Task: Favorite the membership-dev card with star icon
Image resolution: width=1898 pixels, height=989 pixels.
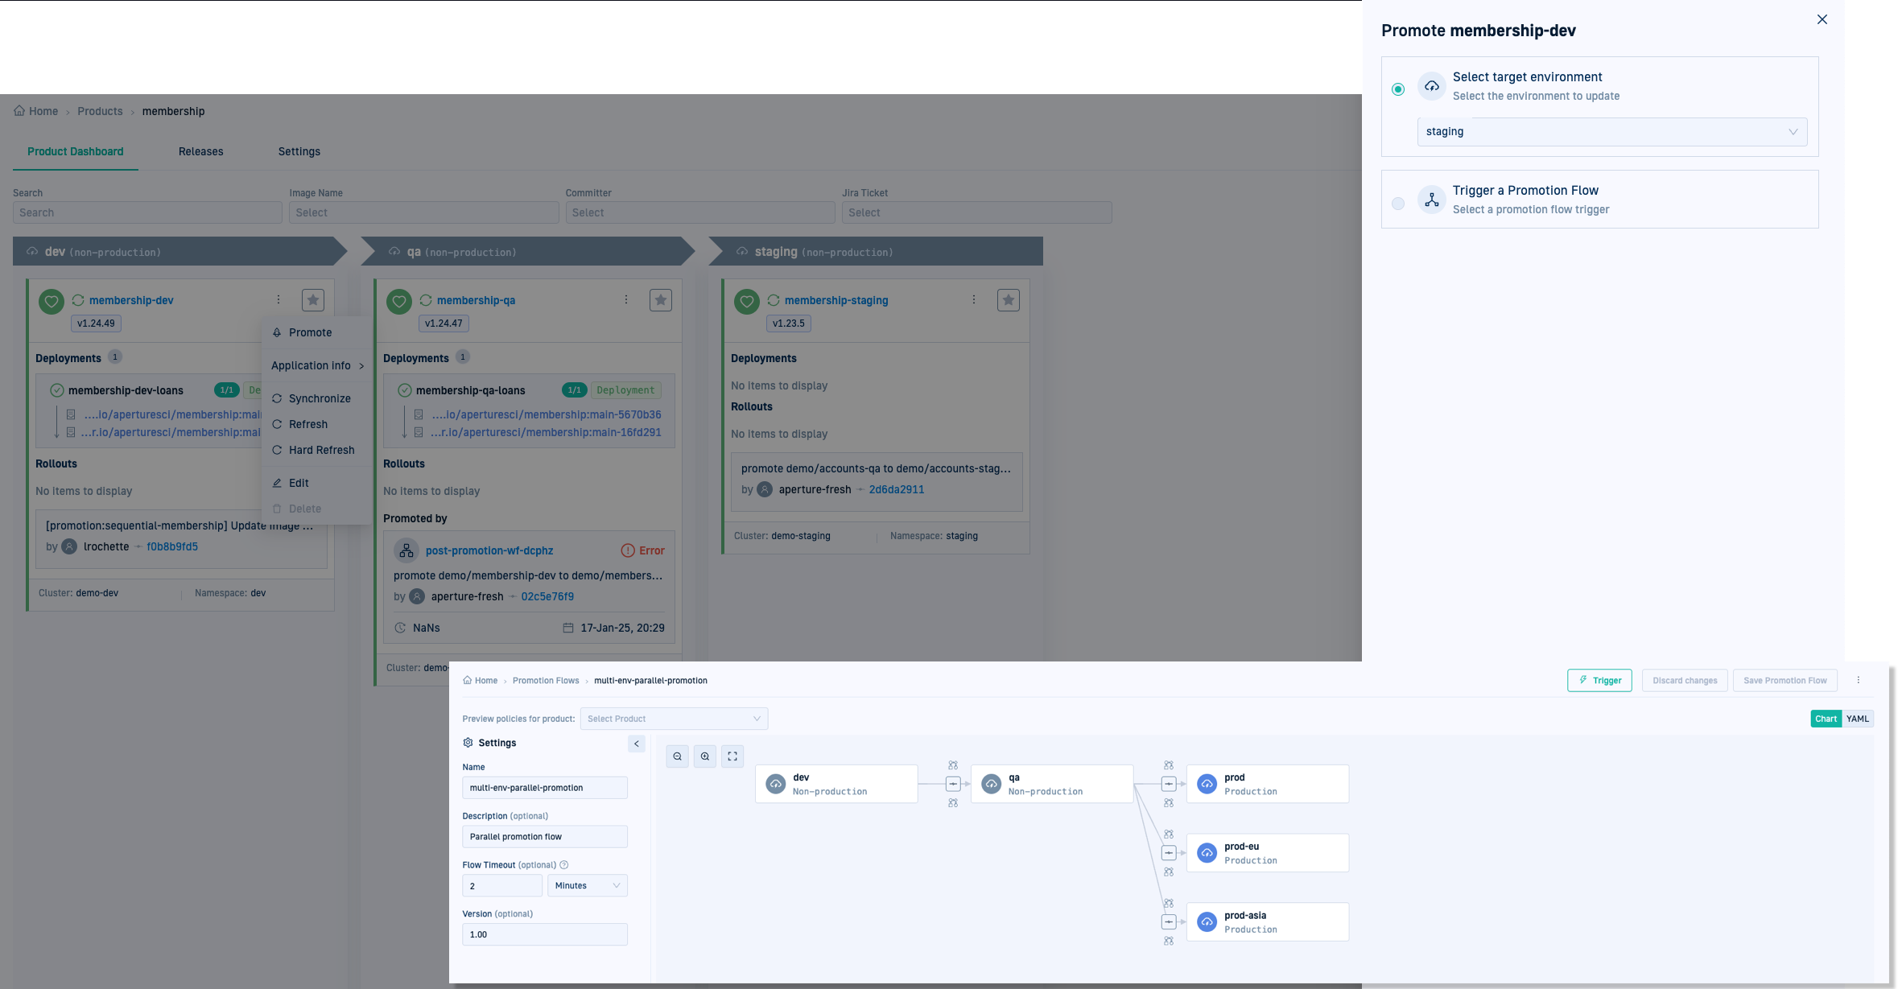Action: (312, 300)
